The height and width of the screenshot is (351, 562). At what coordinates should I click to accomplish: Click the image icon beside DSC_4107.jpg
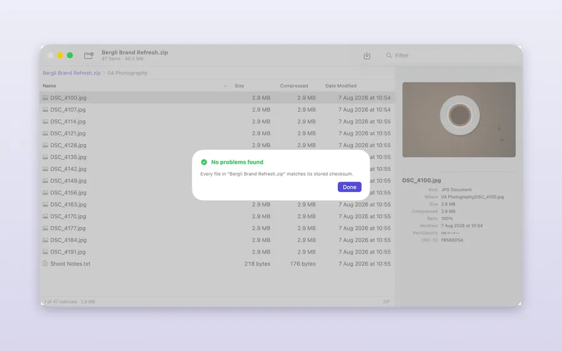point(45,110)
